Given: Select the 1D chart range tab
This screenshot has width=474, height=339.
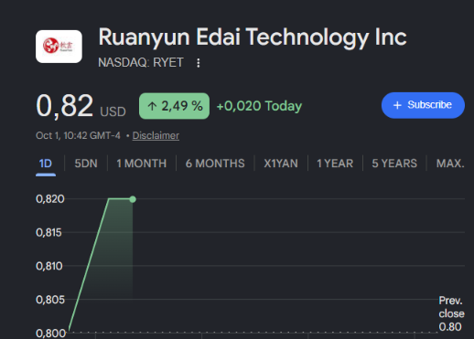Looking at the screenshot, I should tap(46, 164).
